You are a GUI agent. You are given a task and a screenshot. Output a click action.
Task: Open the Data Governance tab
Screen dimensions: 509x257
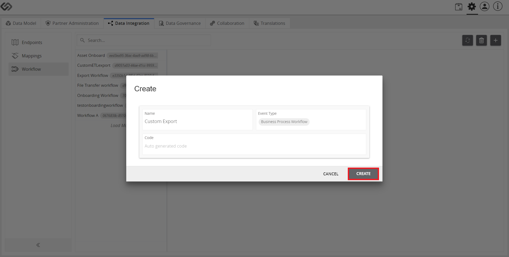pyautogui.click(x=180, y=23)
